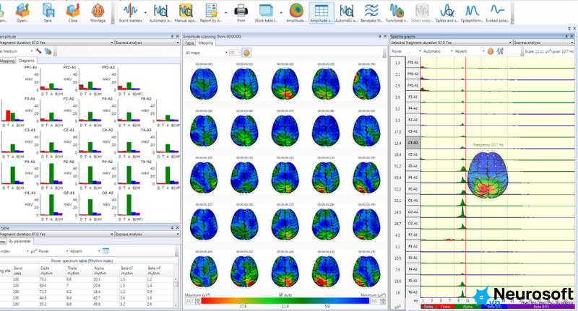Click the amplitude color scale bar

pos(285,301)
